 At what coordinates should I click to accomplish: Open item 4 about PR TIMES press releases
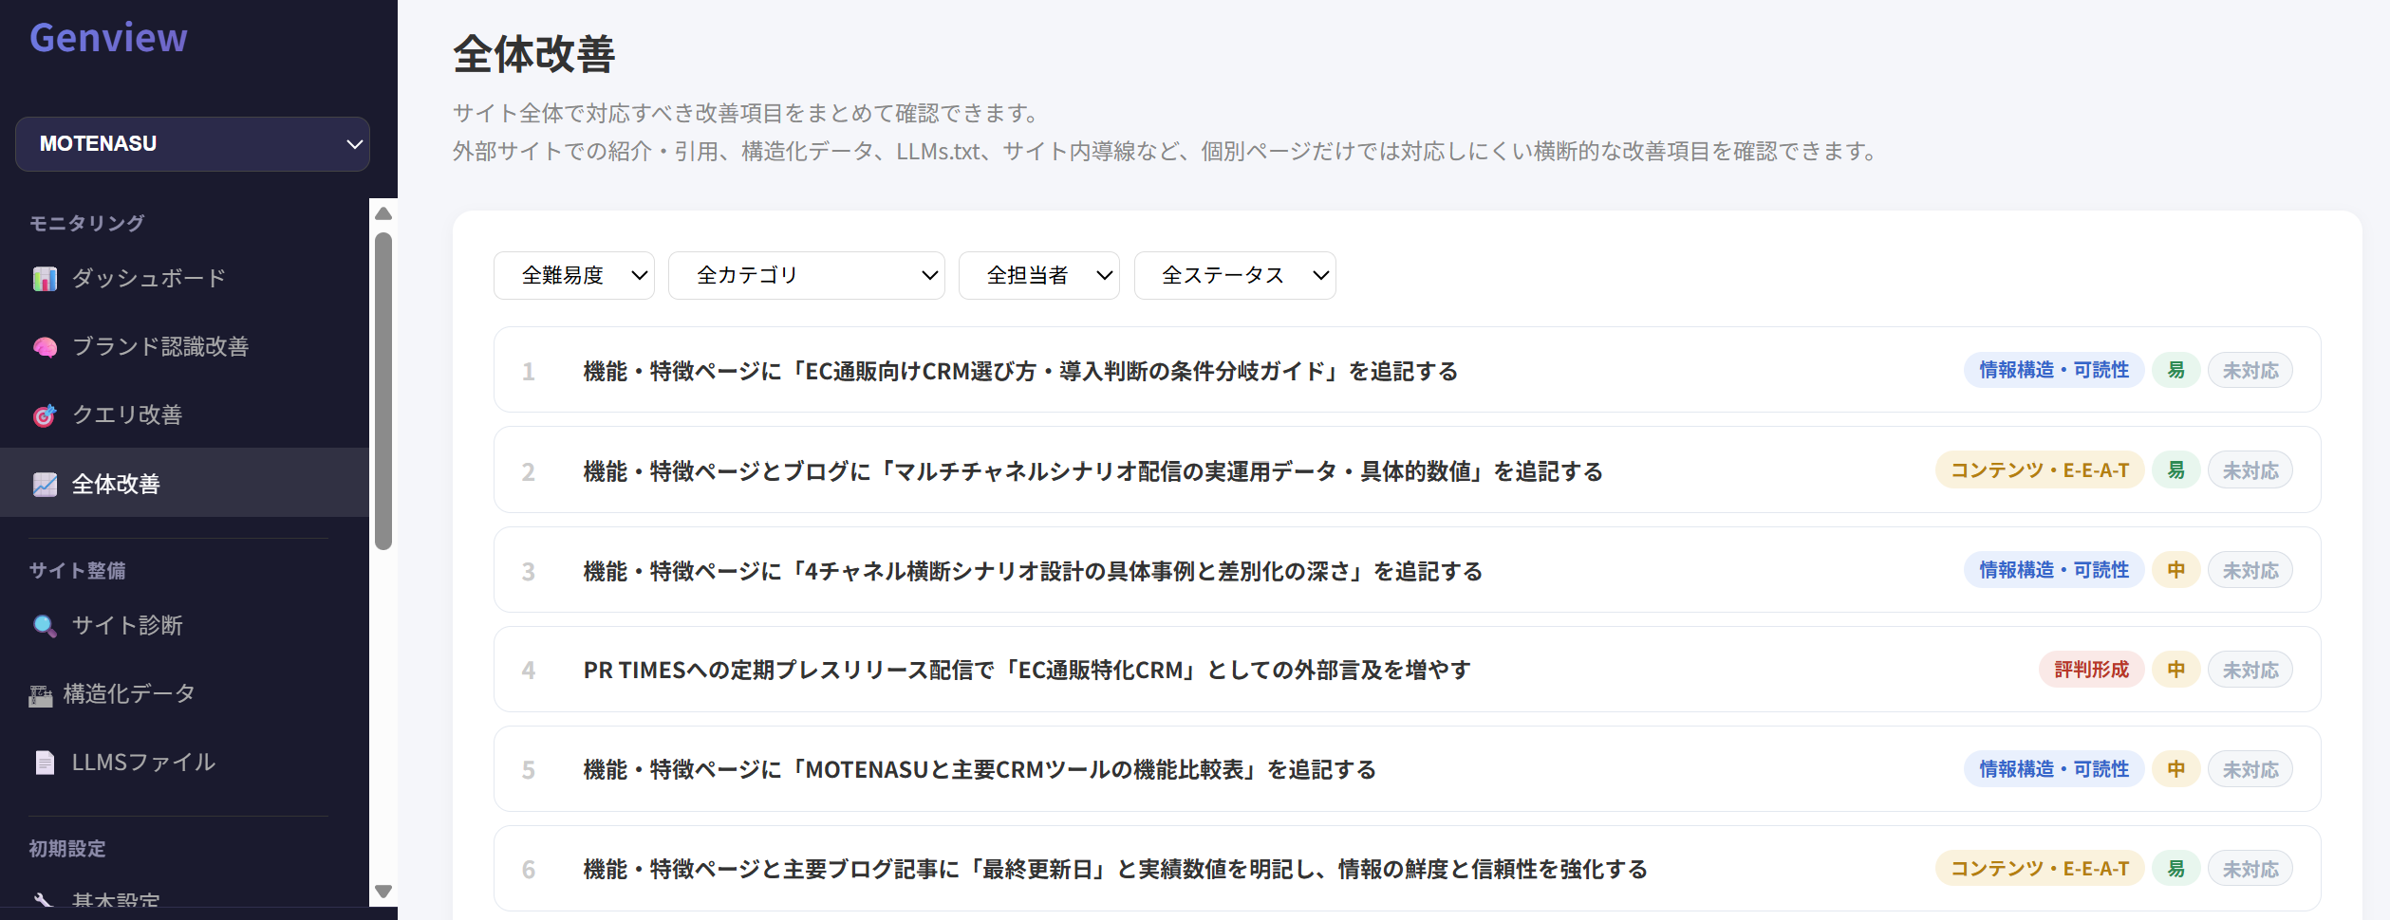[1407, 670]
